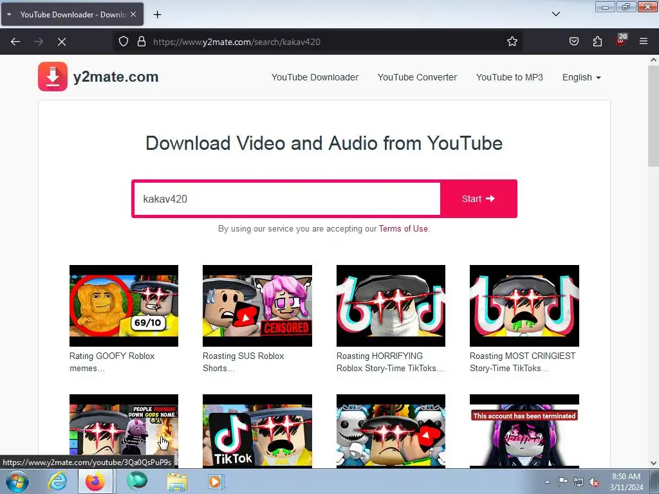Click the padlock site security icon

[142, 42]
